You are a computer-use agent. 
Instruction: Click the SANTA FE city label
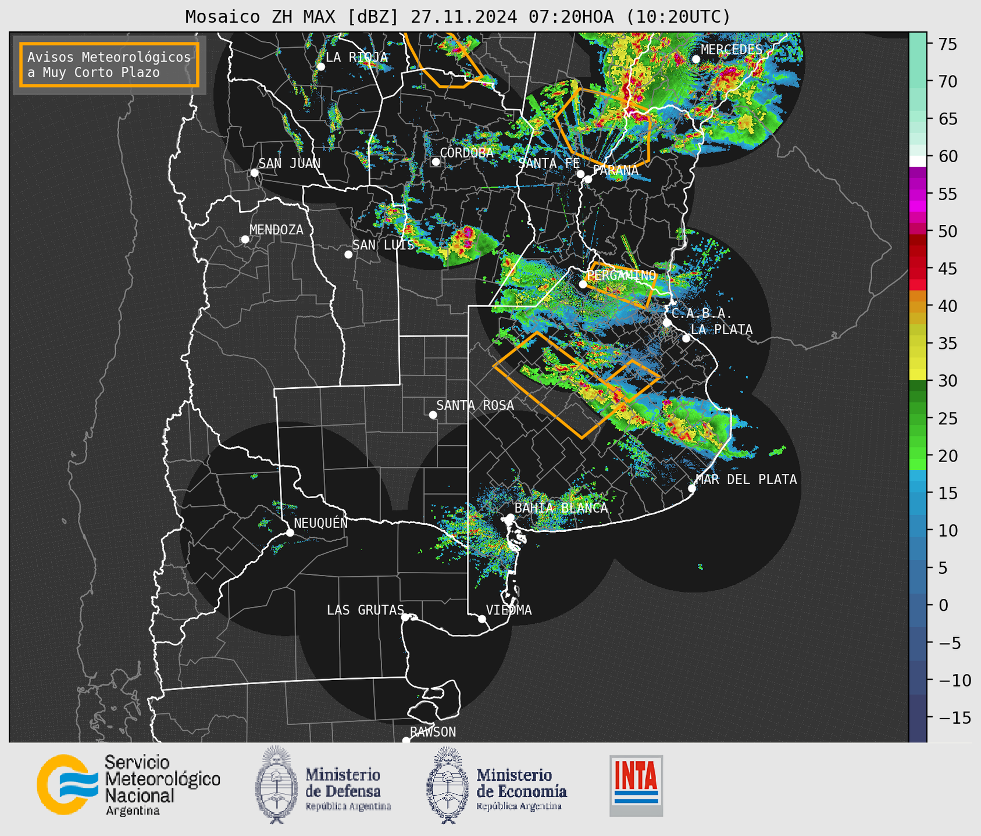(549, 163)
